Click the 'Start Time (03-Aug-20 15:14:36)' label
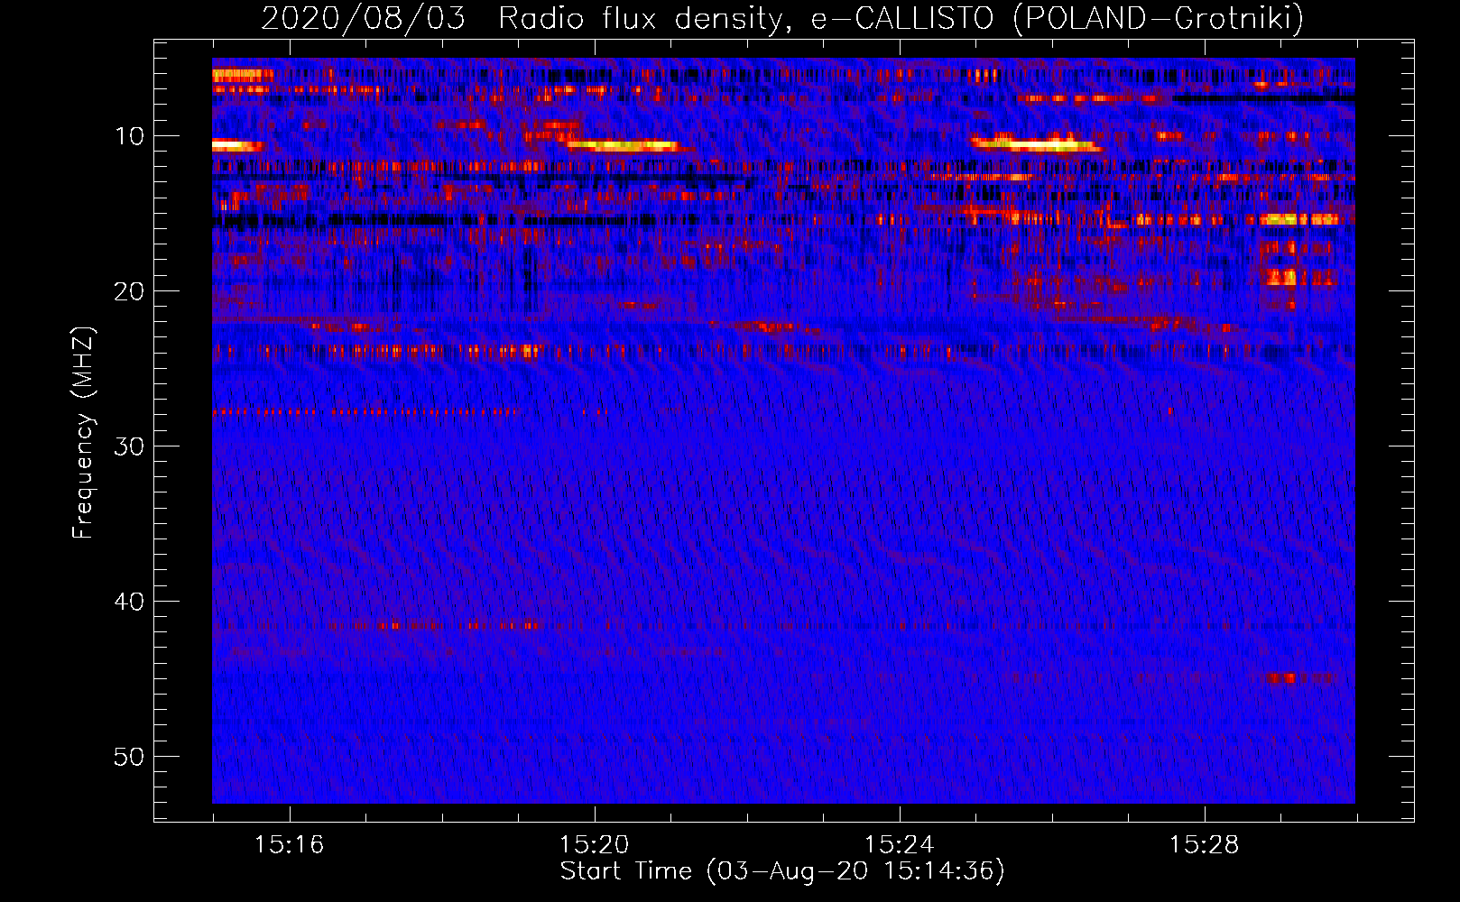Image resolution: width=1460 pixels, height=902 pixels. (782, 871)
